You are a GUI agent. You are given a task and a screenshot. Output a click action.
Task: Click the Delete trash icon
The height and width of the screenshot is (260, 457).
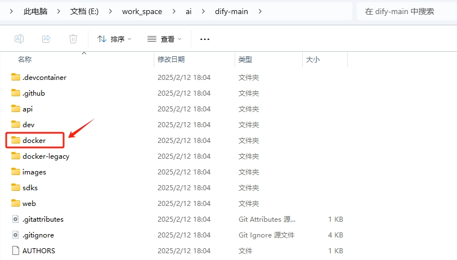click(x=73, y=39)
